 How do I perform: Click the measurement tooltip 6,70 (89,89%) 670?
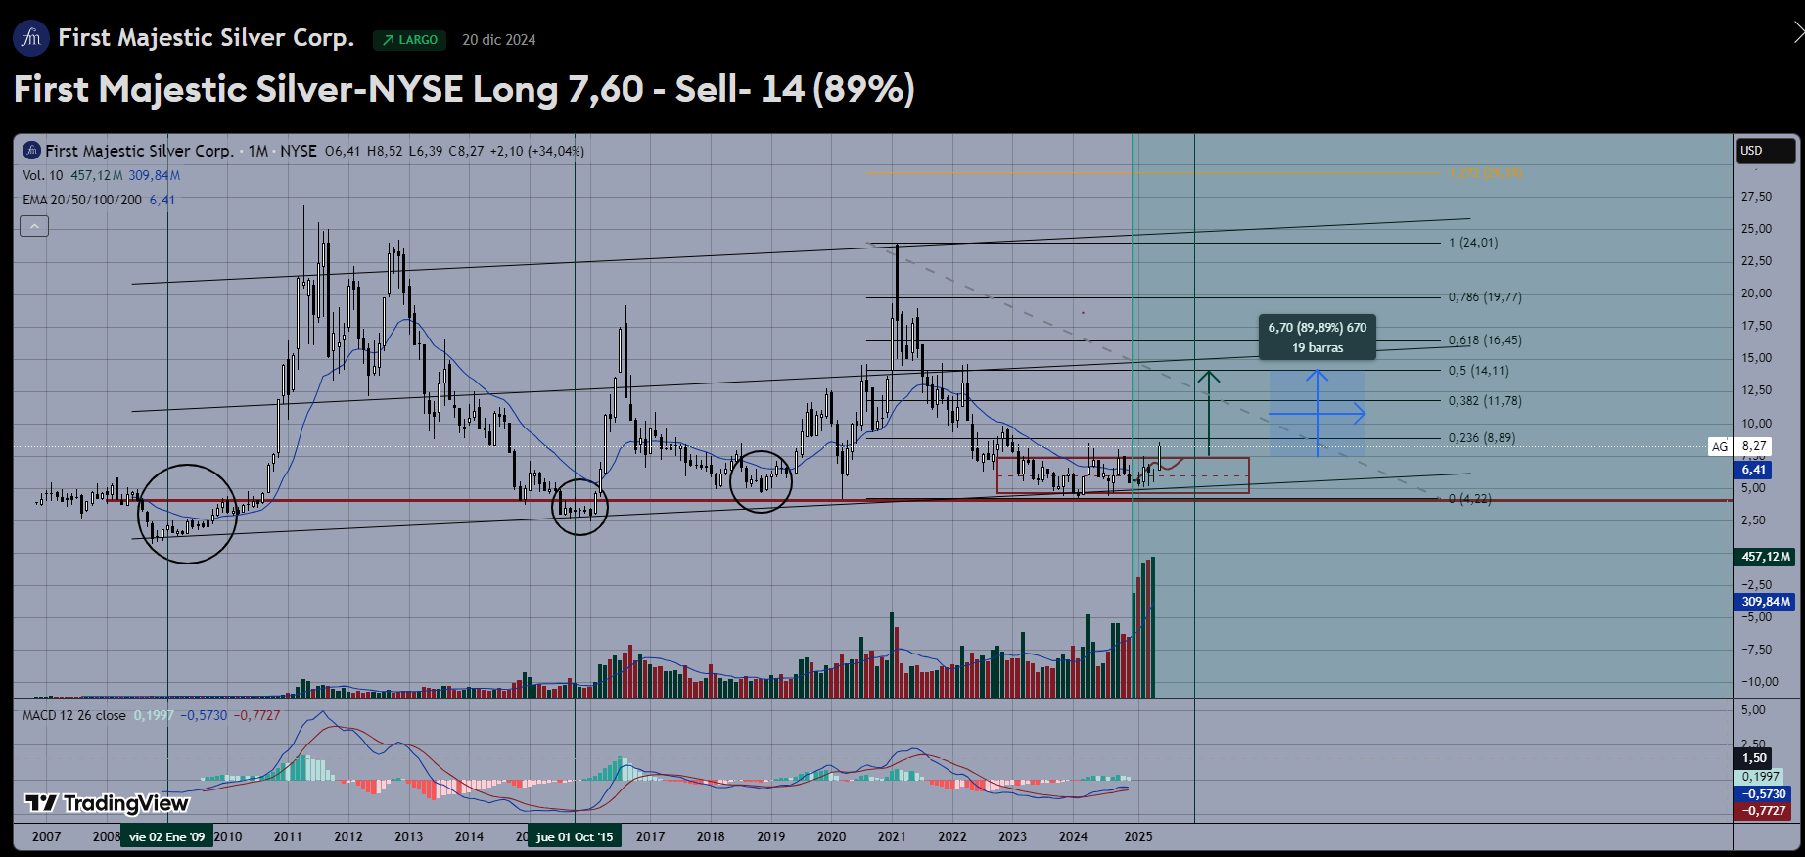pos(1318,338)
